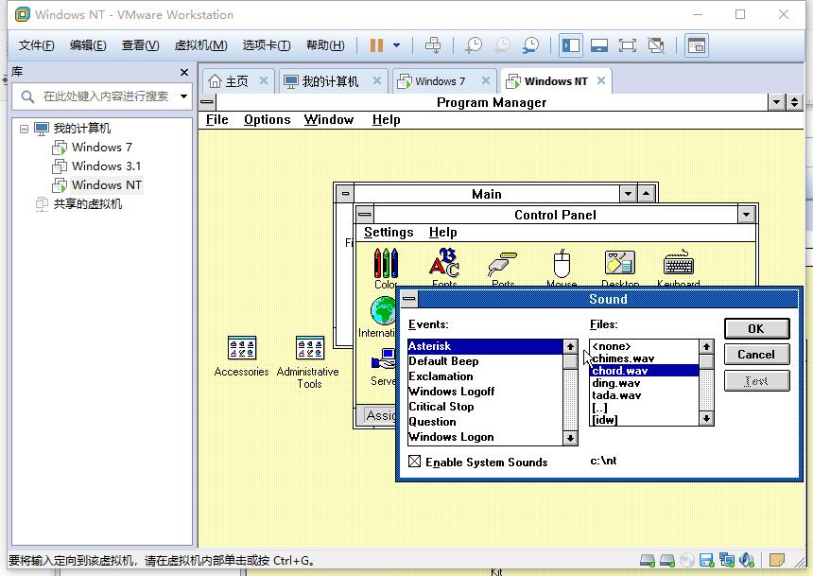Click the Test button in Sound dialog
Image resolution: width=813 pixels, height=576 pixels.
(x=756, y=381)
